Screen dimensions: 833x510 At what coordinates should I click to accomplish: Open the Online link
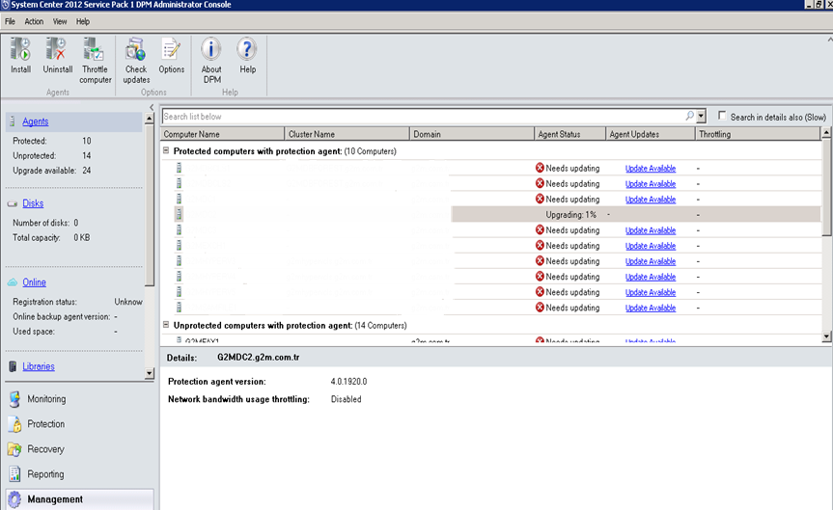[34, 282]
